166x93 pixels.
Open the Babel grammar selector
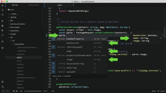pos(154,91)
